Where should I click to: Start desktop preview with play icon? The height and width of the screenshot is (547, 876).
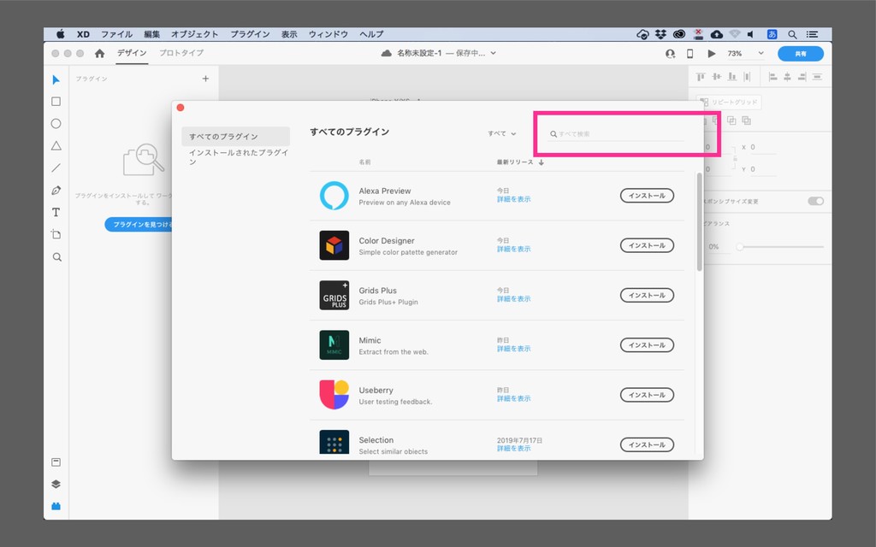pos(711,54)
